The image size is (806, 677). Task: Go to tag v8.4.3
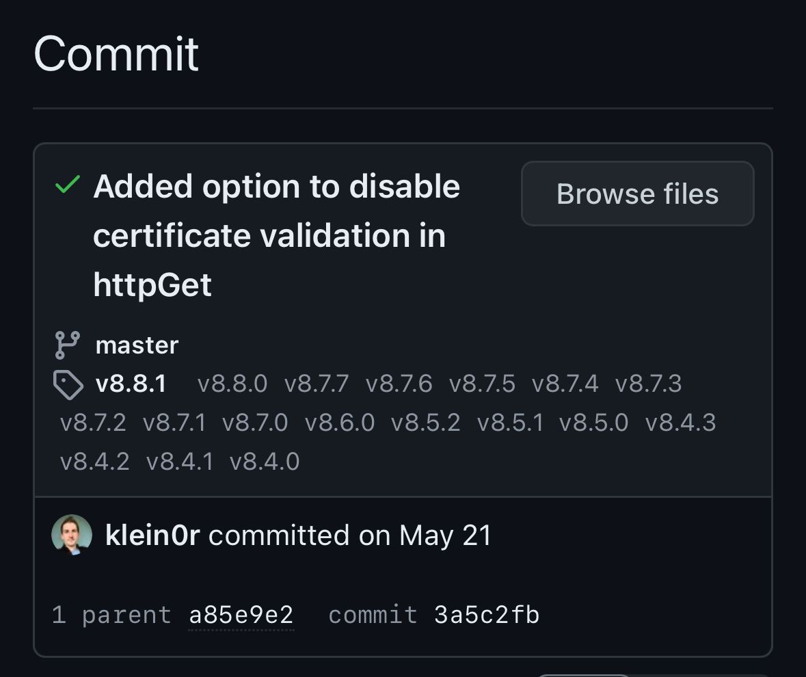680,423
